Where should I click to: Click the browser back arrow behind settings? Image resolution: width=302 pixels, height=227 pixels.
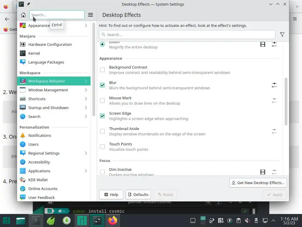[7, 19]
